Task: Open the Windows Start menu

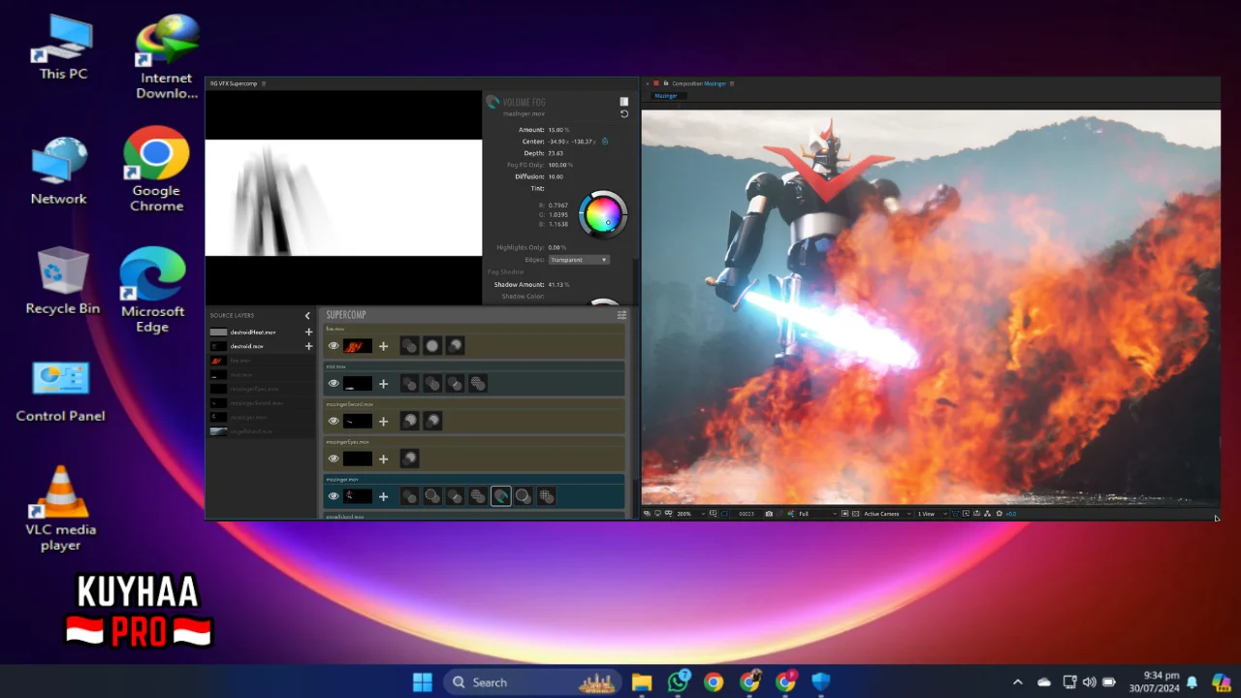Action: tap(423, 682)
